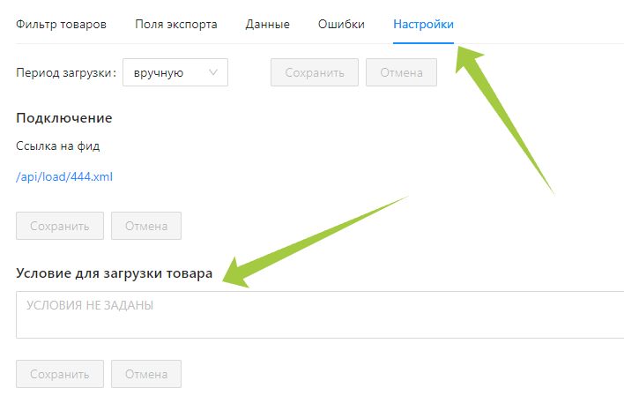Click the Условие для загрузки товара heading

coord(114,273)
